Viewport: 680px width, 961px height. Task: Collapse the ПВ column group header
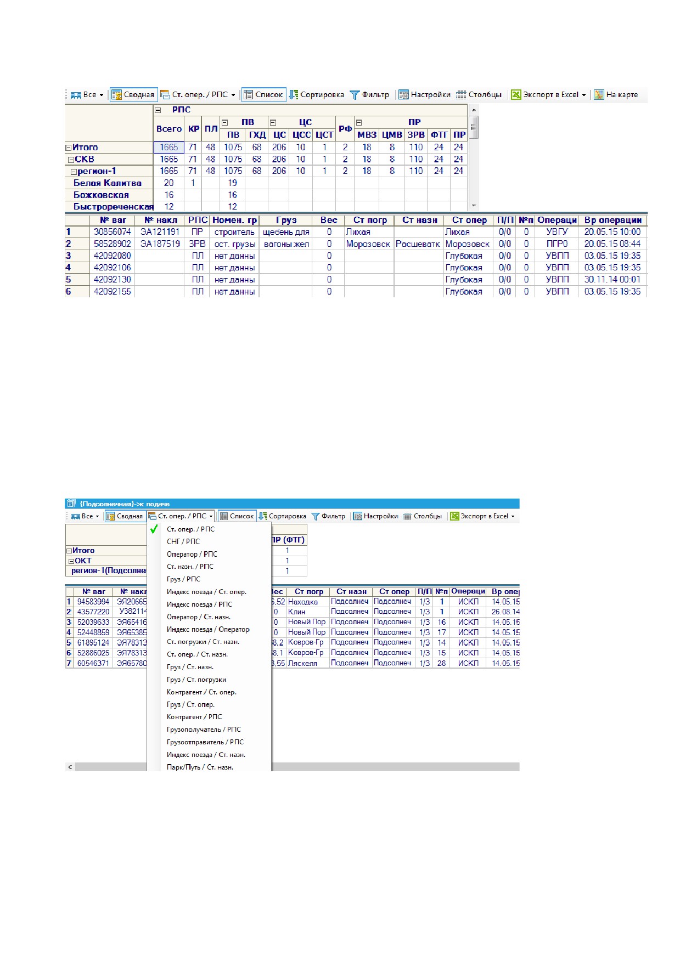(x=224, y=122)
